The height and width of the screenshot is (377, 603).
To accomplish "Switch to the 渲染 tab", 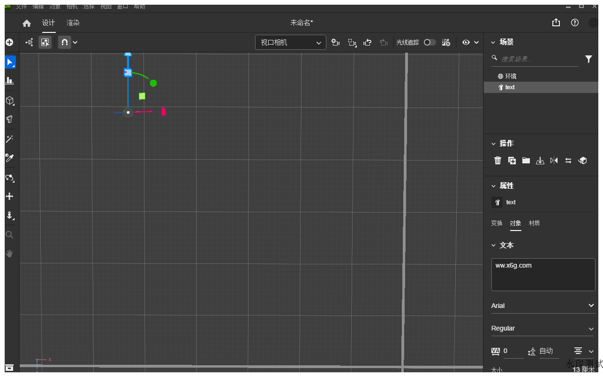I will coord(73,23).
